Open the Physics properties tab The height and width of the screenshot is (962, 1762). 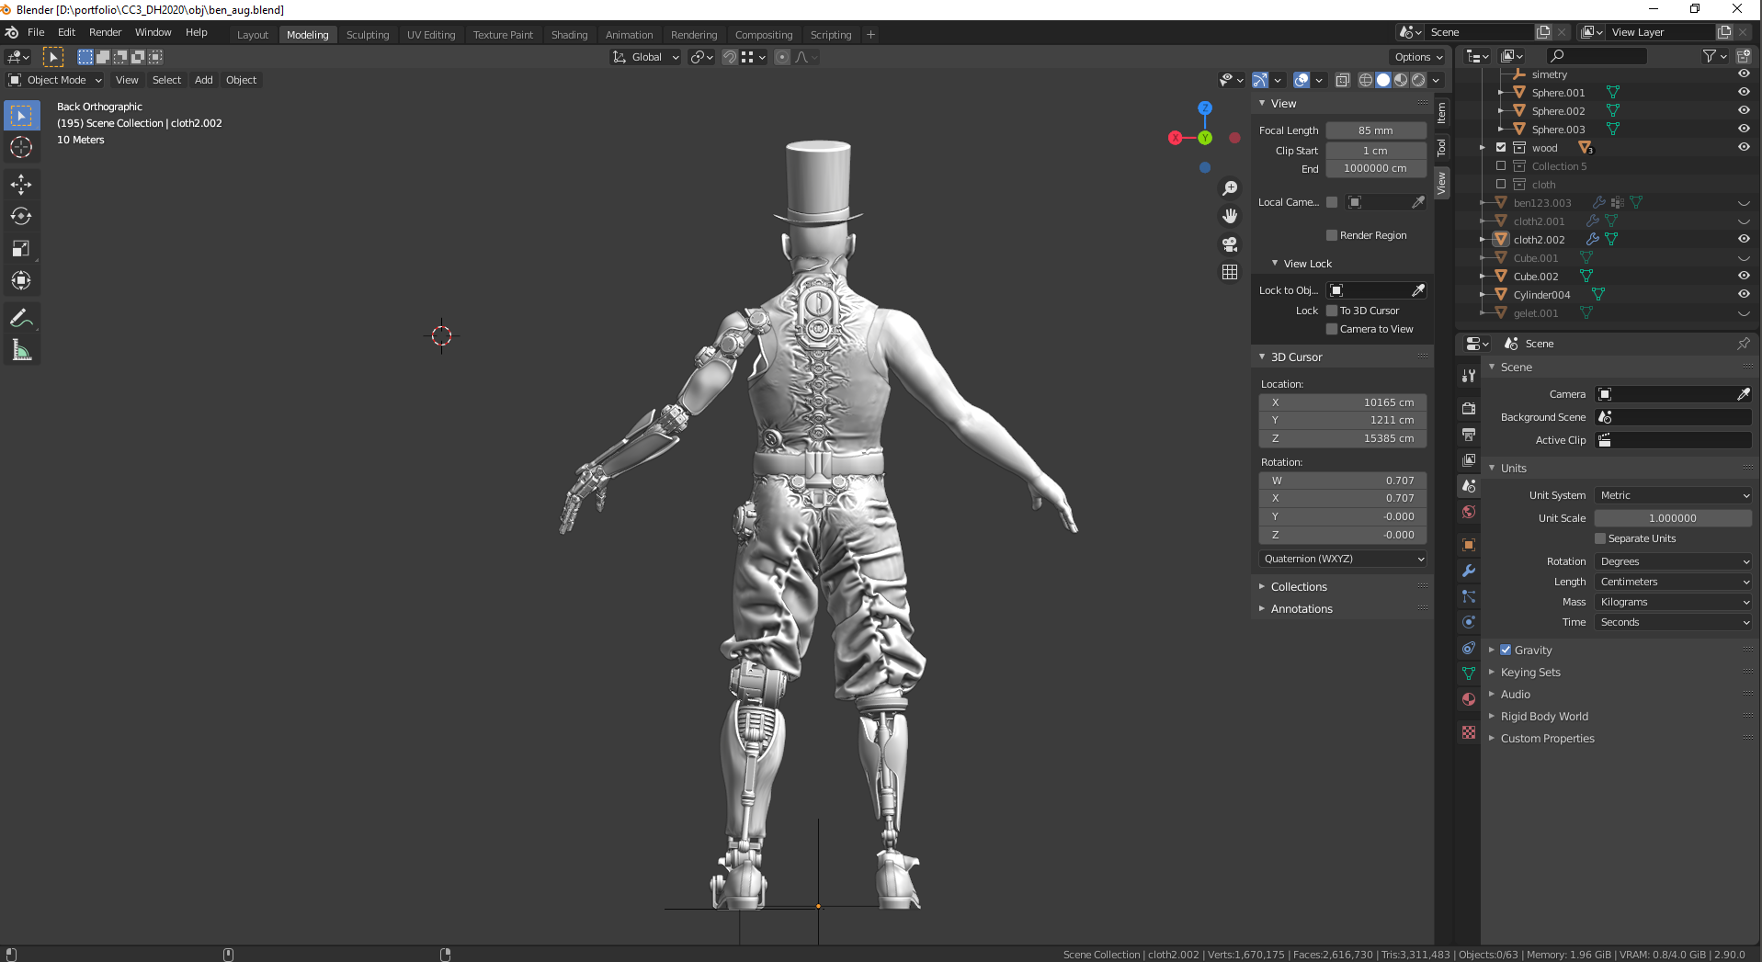click(1469, 622)
